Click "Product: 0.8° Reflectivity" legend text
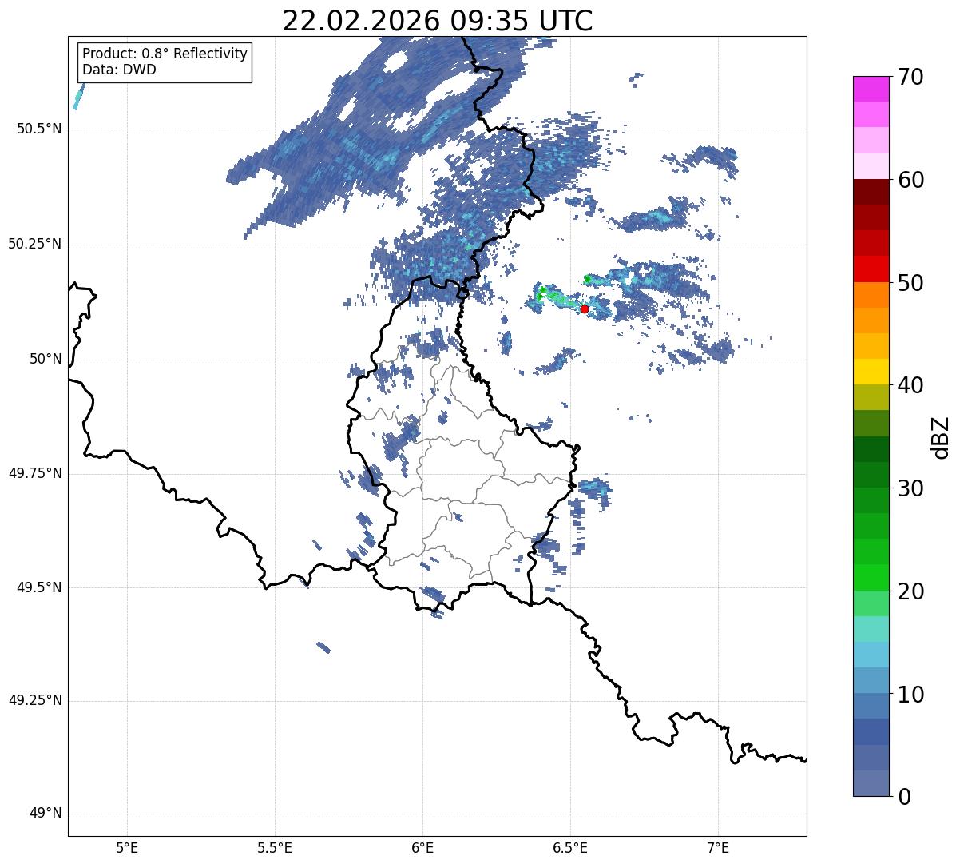 click(165, 54)
